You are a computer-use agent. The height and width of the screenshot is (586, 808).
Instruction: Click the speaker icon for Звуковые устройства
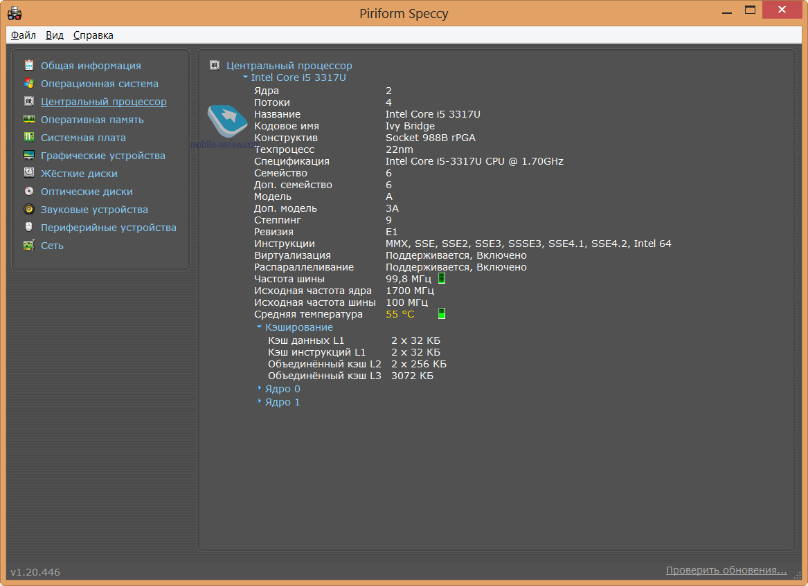pos(29,209)
